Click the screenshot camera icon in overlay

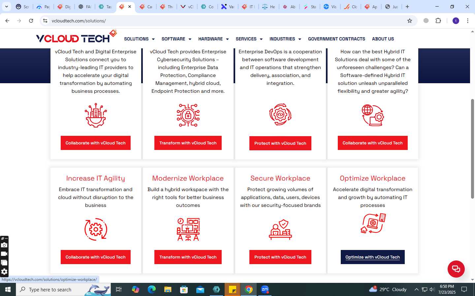4,245
